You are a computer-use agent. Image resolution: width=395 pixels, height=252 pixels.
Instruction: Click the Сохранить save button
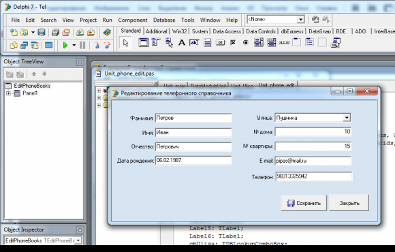pyautogui.click(x=304, y=203)
